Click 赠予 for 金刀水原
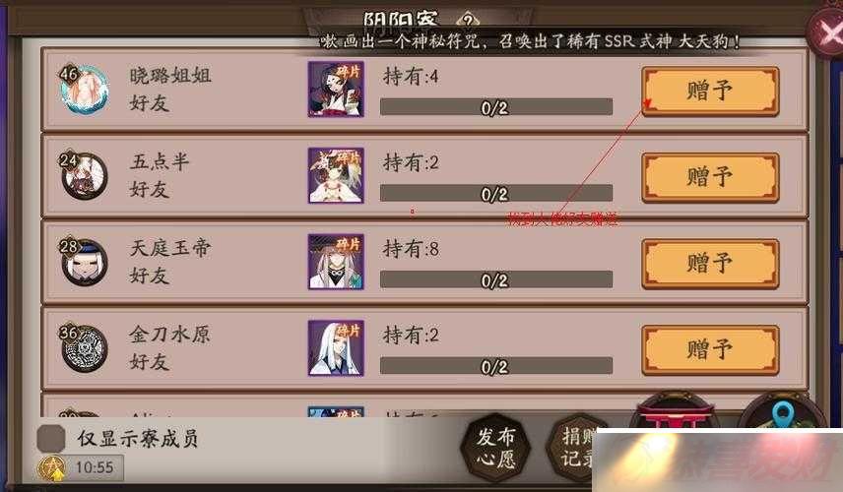Viewport: 843px width, 492px height. click(x=710, y=350)
